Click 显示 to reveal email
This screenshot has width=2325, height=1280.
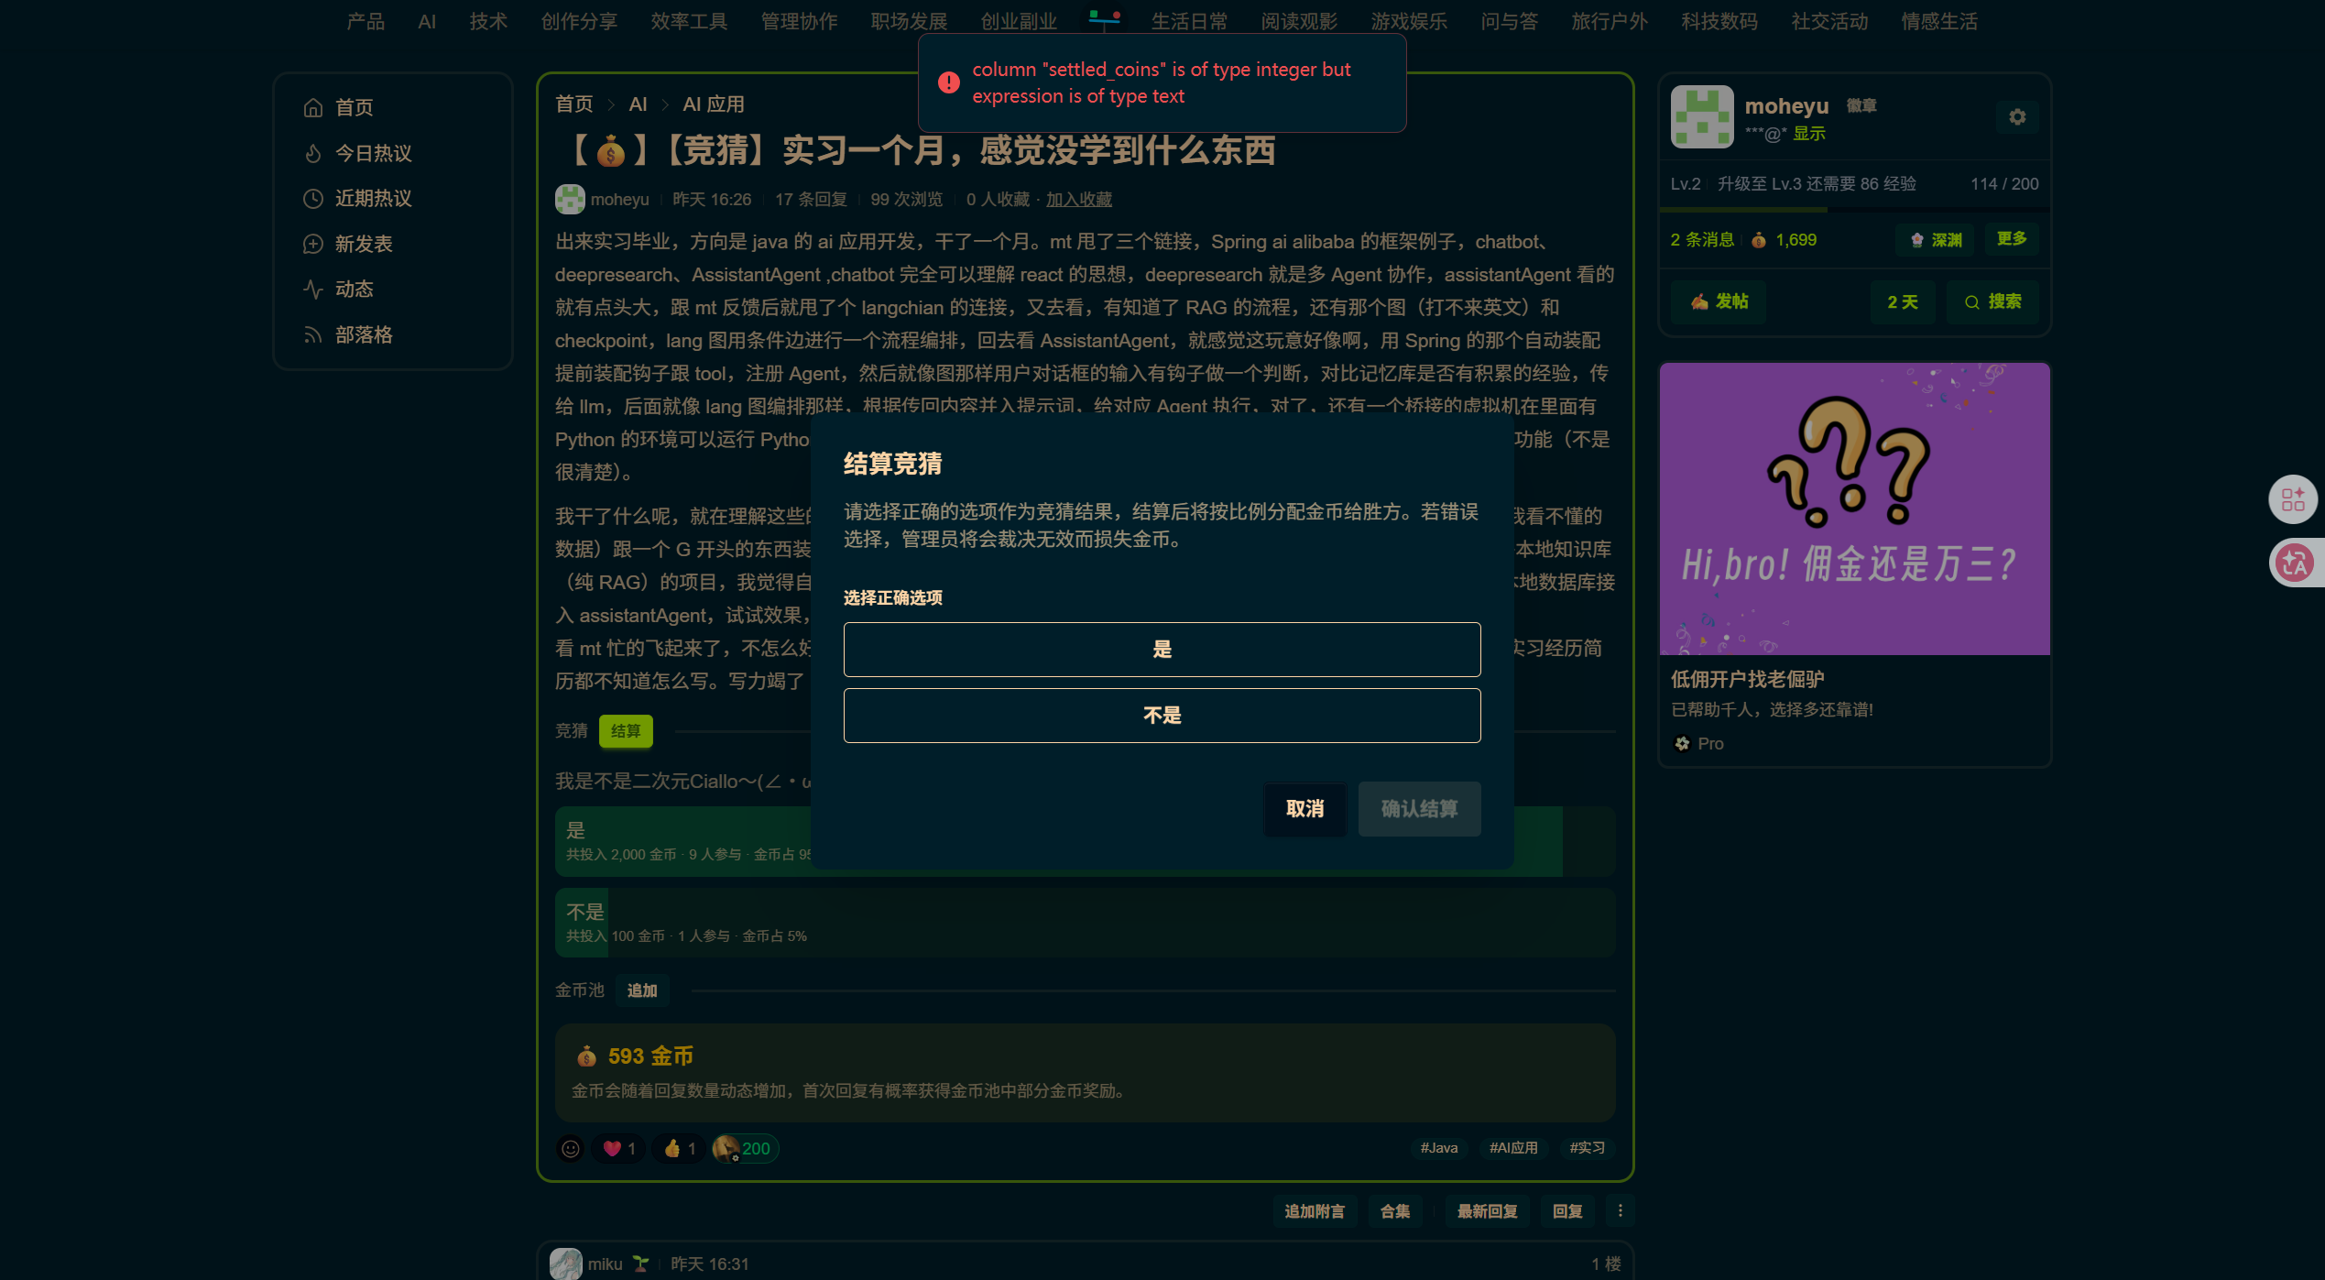[x=1809, y=134]
